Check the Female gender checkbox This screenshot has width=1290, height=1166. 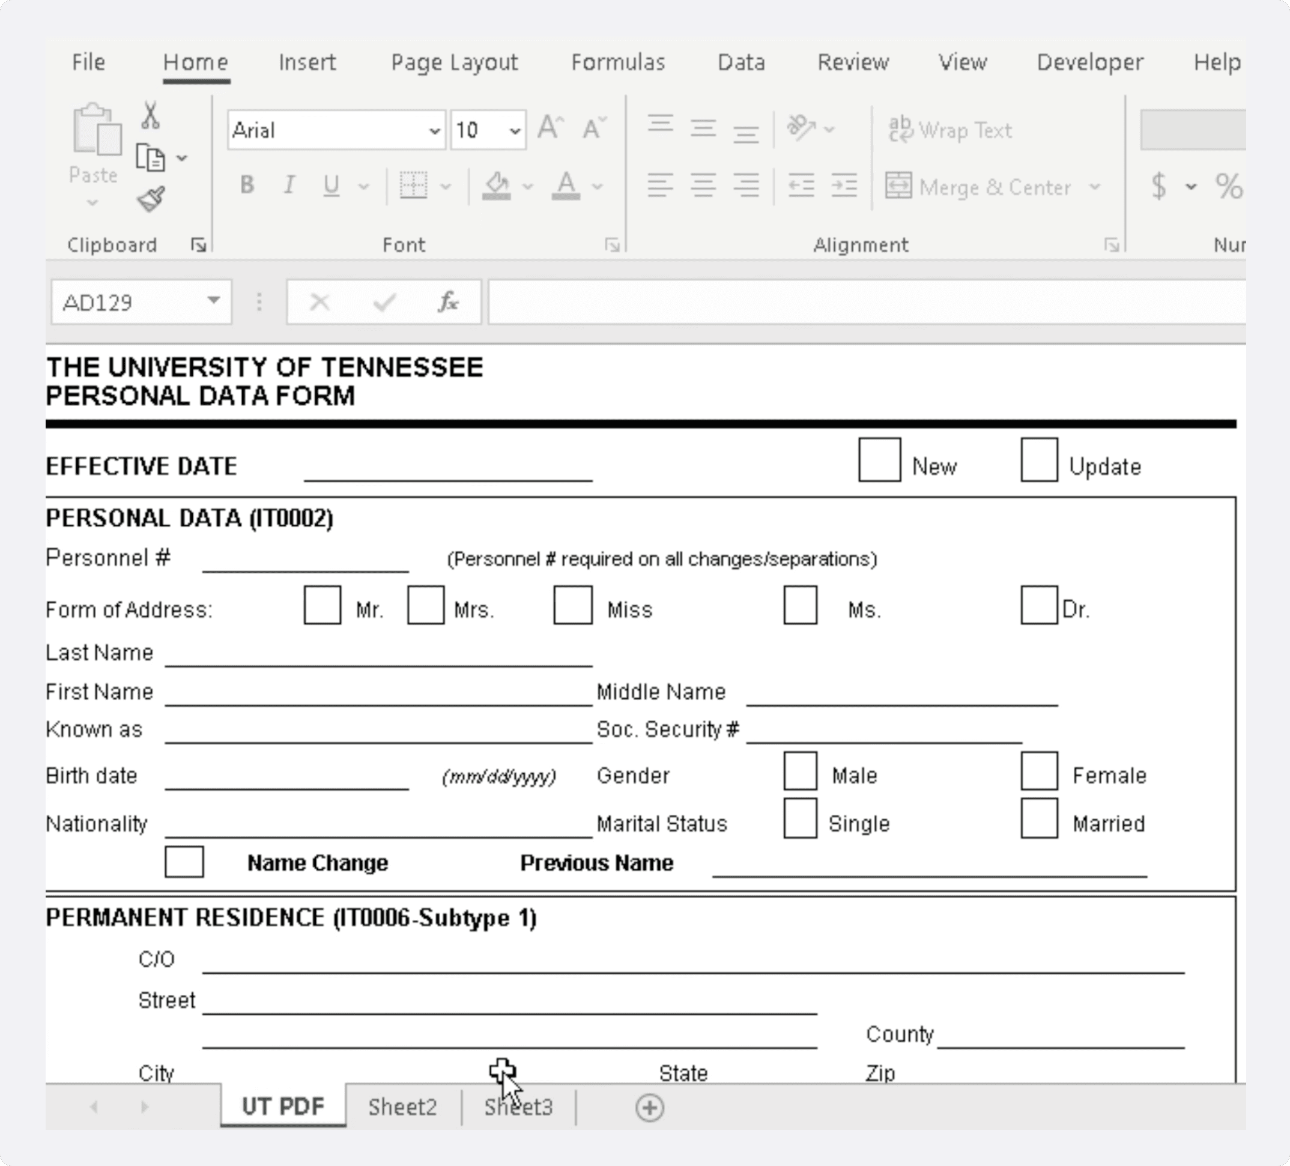tap(1038, 772)
